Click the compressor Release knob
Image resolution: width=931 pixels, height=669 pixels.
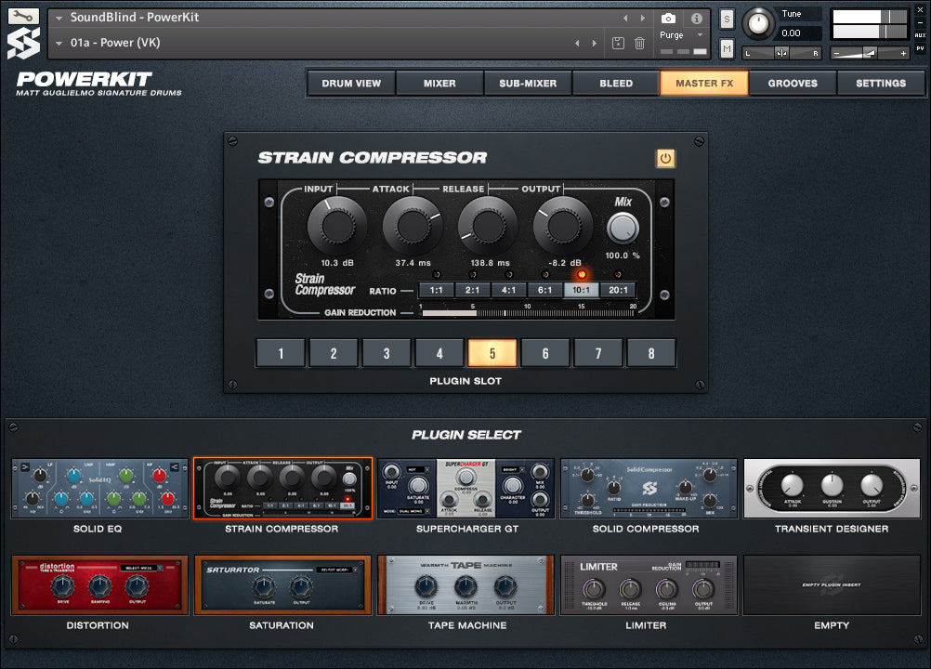[x=488, y=226]
